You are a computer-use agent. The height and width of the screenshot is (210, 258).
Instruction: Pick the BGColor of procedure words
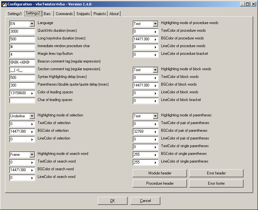(155, 39)
